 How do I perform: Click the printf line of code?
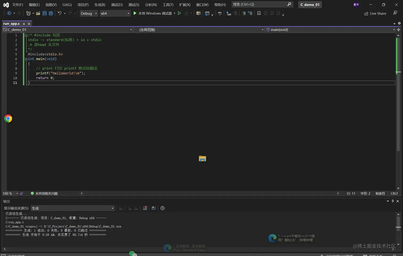[x=61, y=73]
